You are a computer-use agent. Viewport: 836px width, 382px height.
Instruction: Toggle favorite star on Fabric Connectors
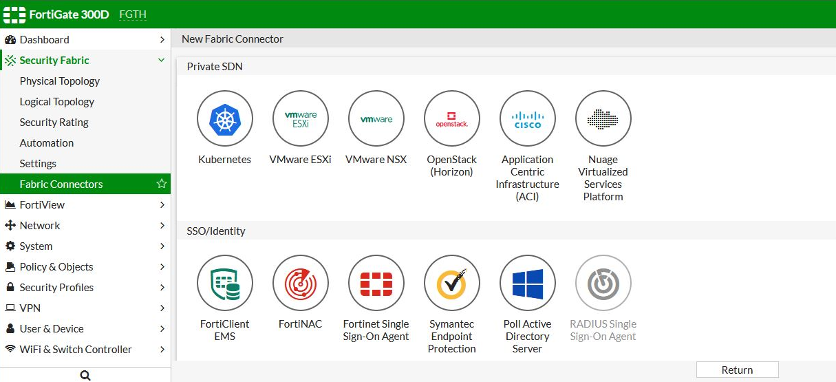pos(162,184)
